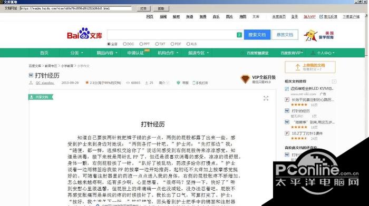Open related document 打针的经历

[x=300, y=111]
